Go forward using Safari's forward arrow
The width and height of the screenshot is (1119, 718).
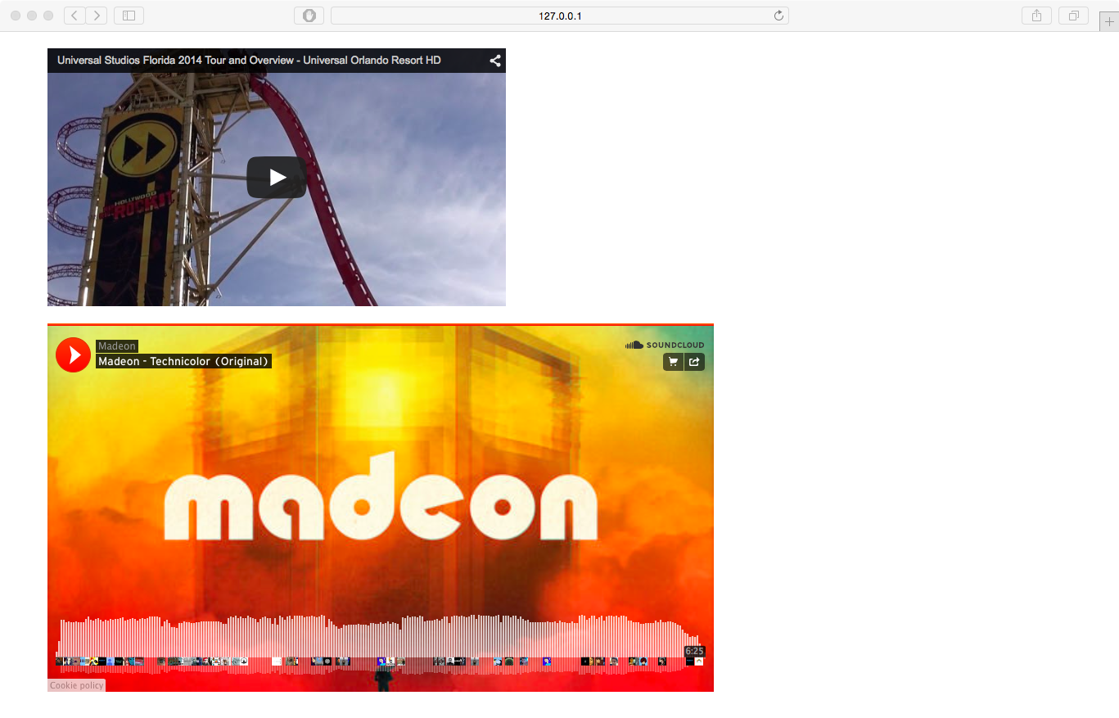tap(97, 16)
